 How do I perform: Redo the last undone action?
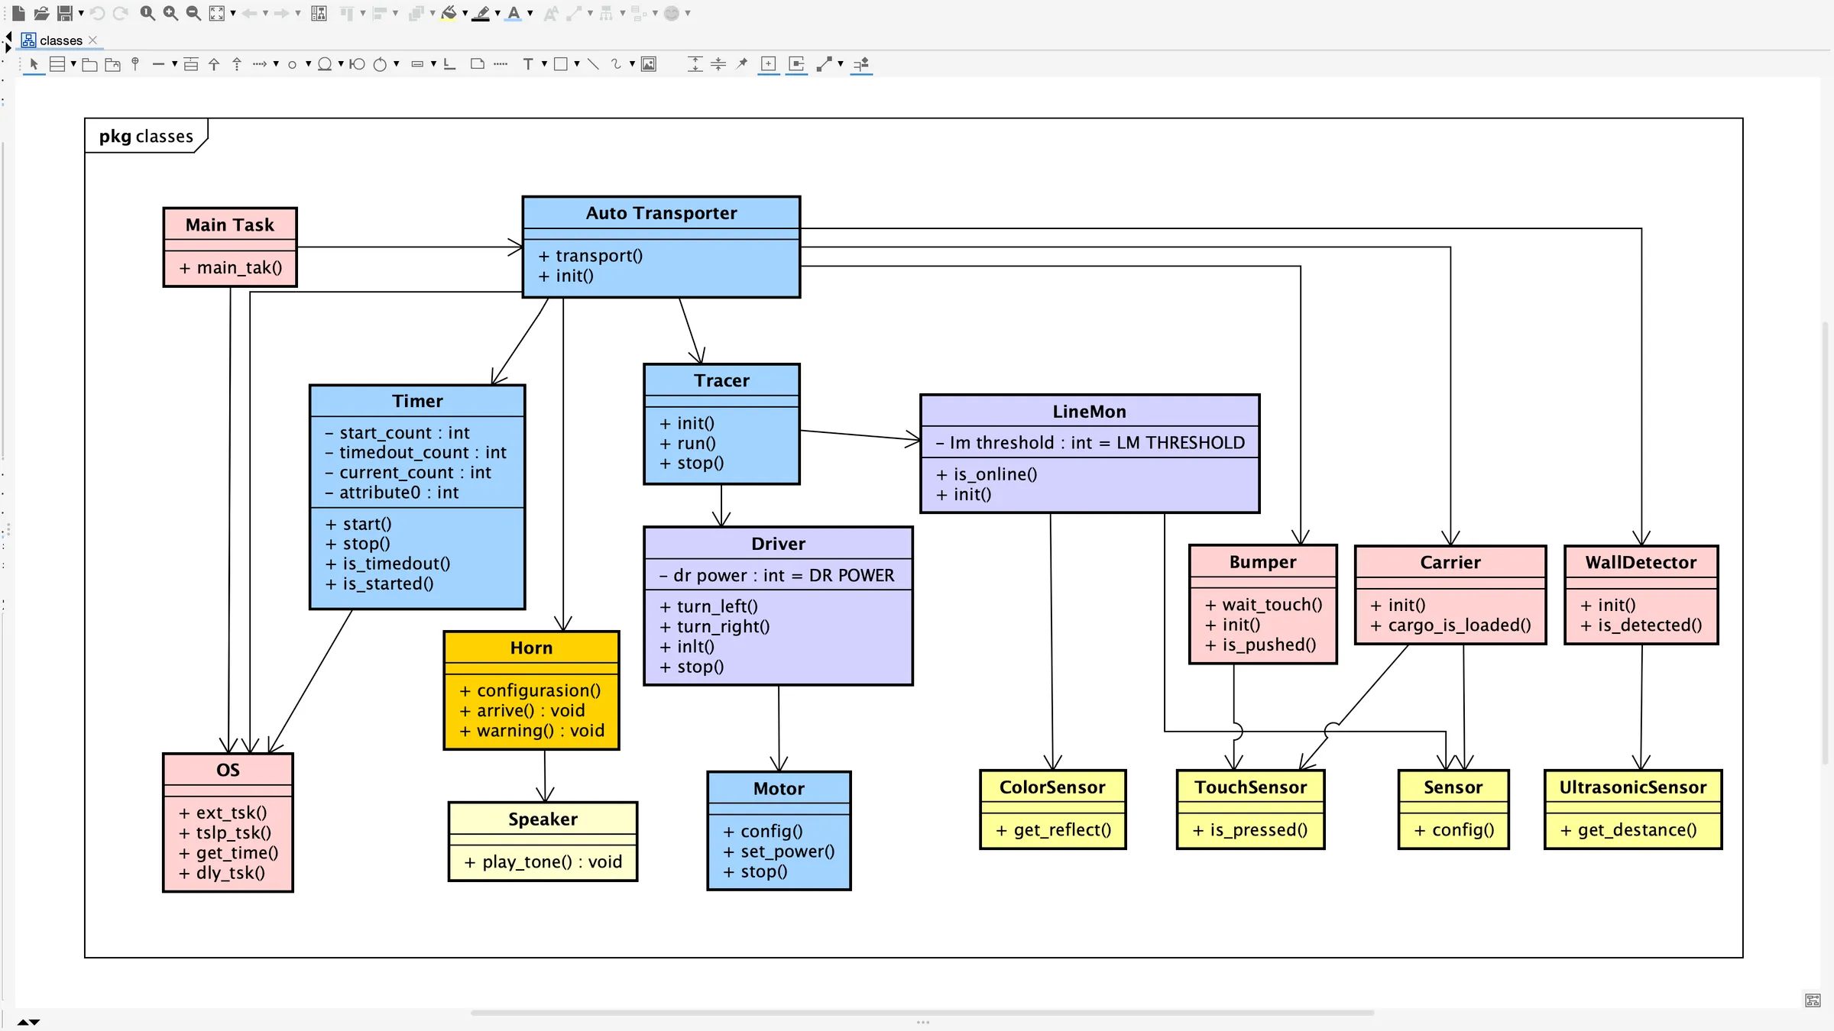pos(120,13)
